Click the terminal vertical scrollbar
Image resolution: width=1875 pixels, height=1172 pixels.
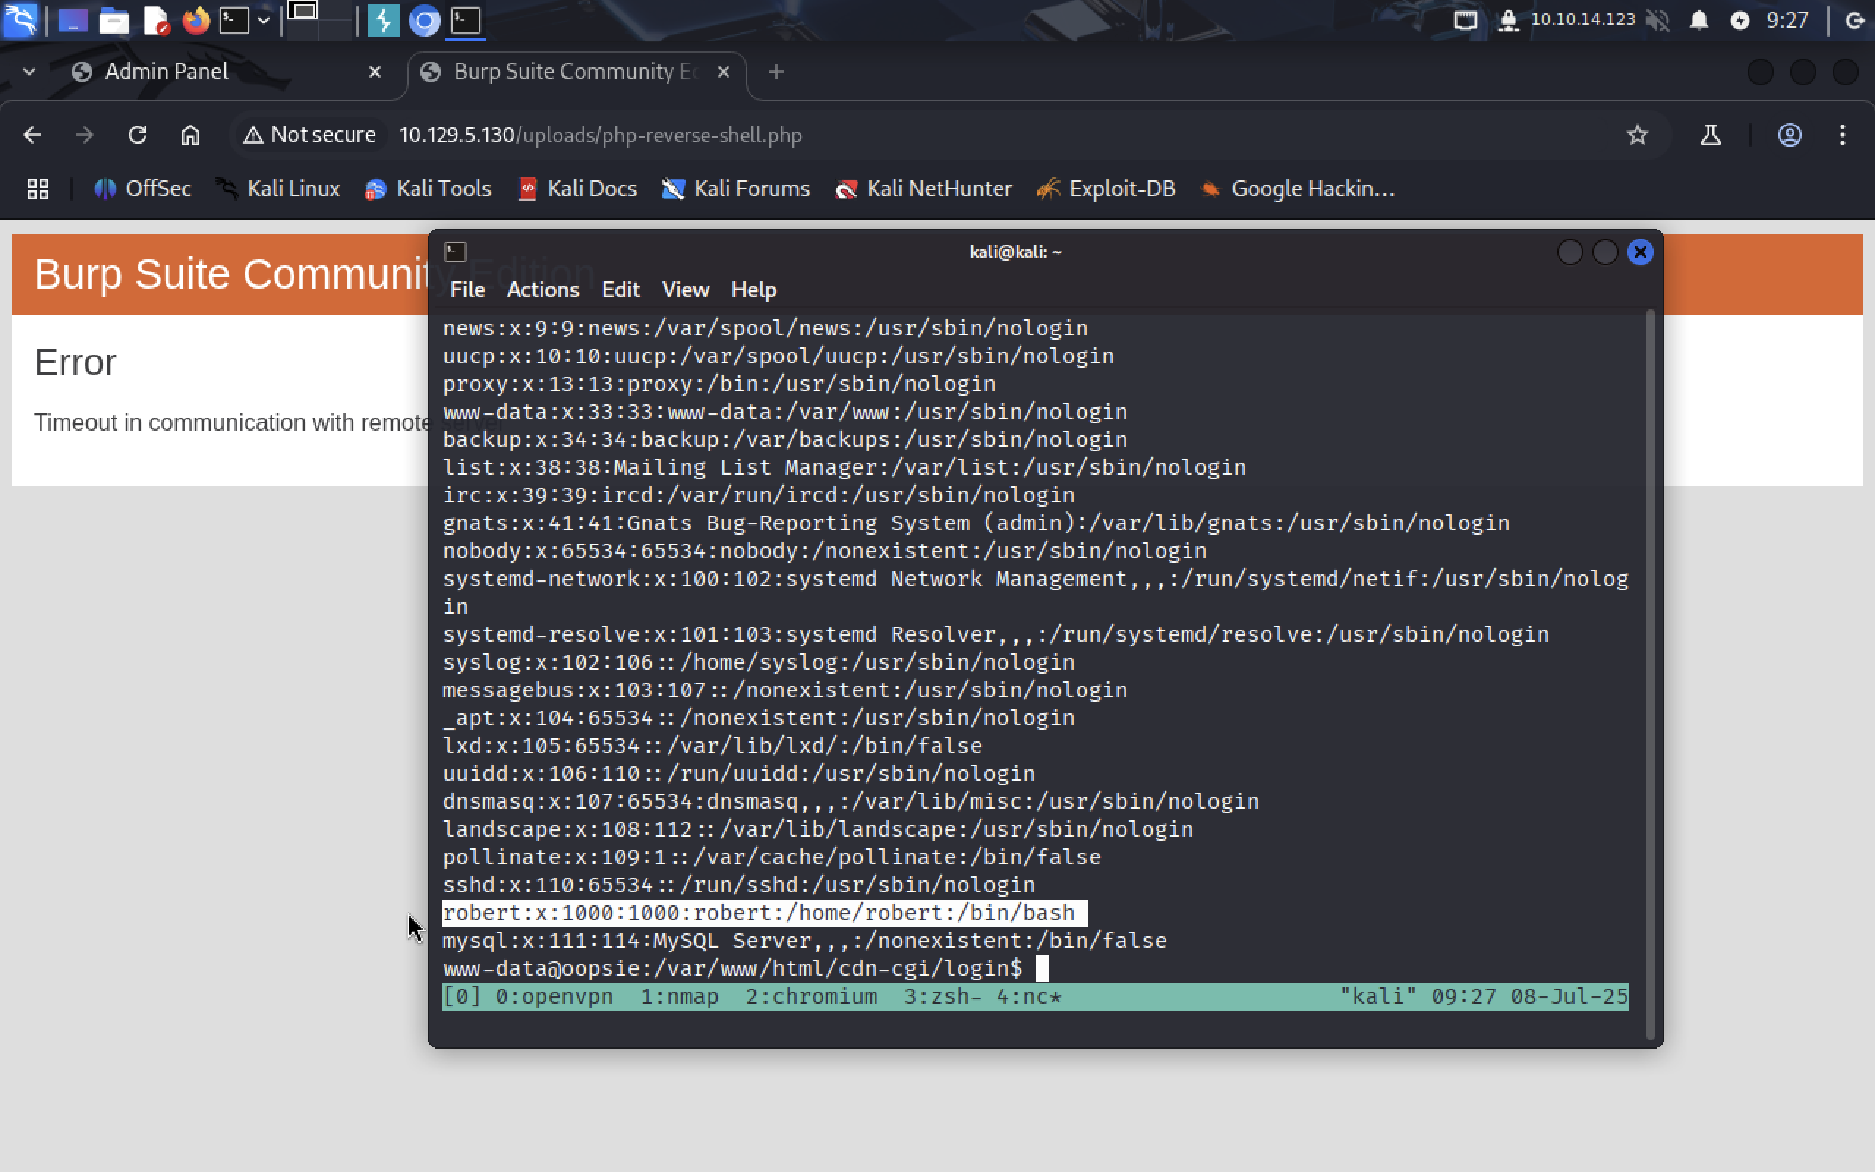pyautogui.click(x=1649, y=675)
